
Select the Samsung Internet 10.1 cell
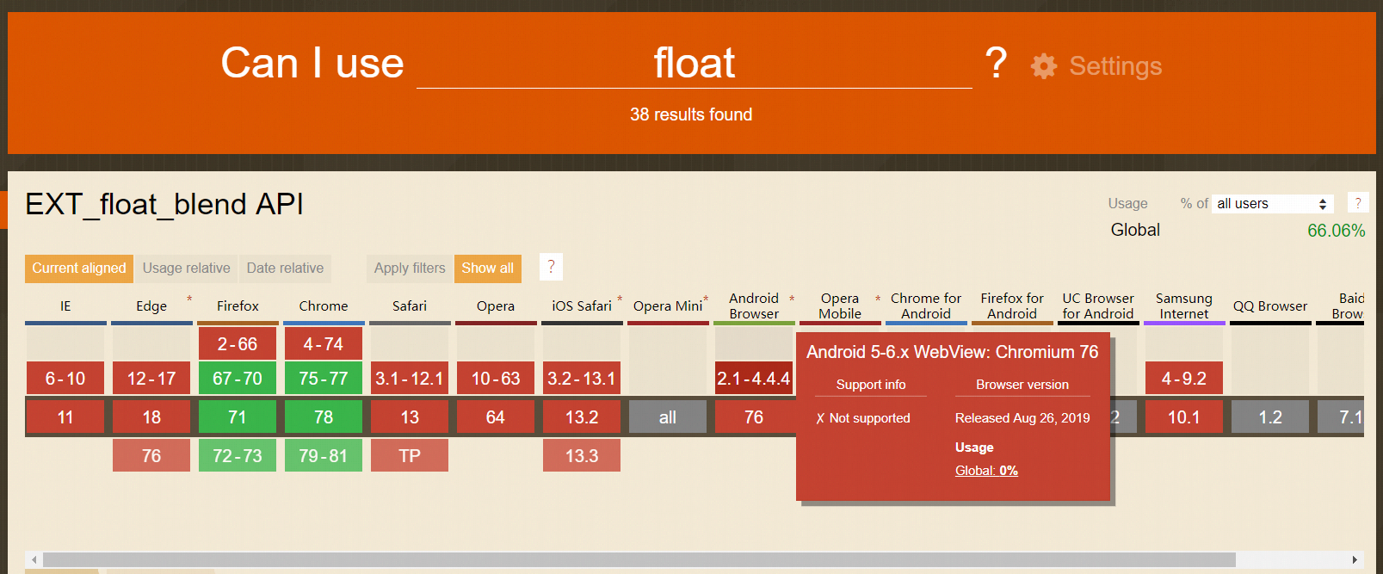[1184, 417]
